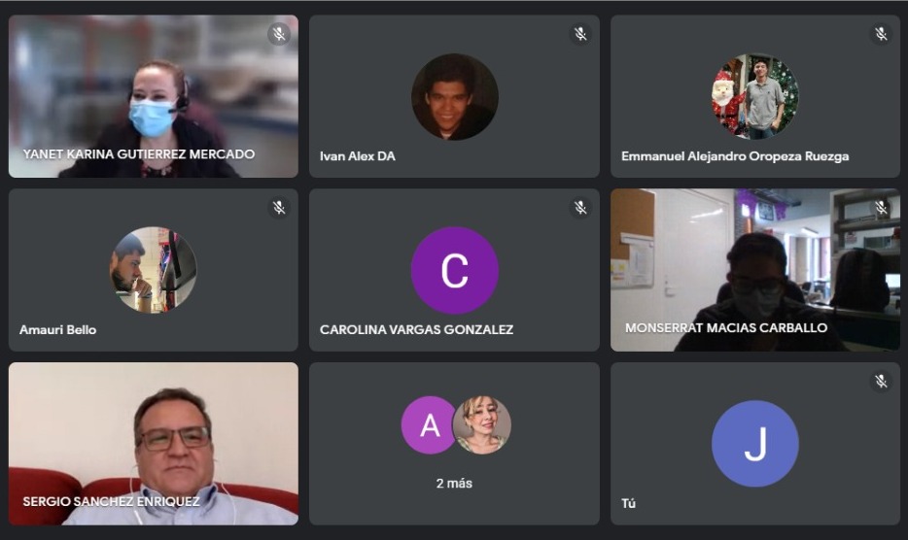Click the purple C avatar of Carolina
The height and width of the screenshot is (540, 908).
click(455, 270)
